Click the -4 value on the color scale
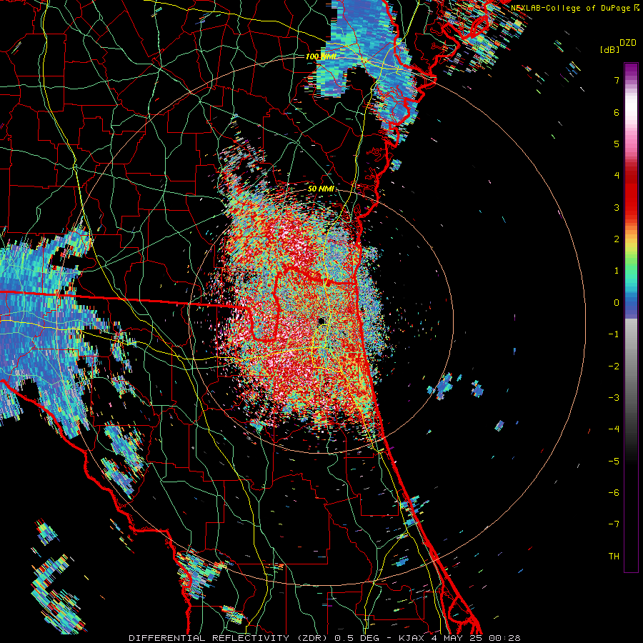This screenshot has width=643, height=643. click(614, 429)
